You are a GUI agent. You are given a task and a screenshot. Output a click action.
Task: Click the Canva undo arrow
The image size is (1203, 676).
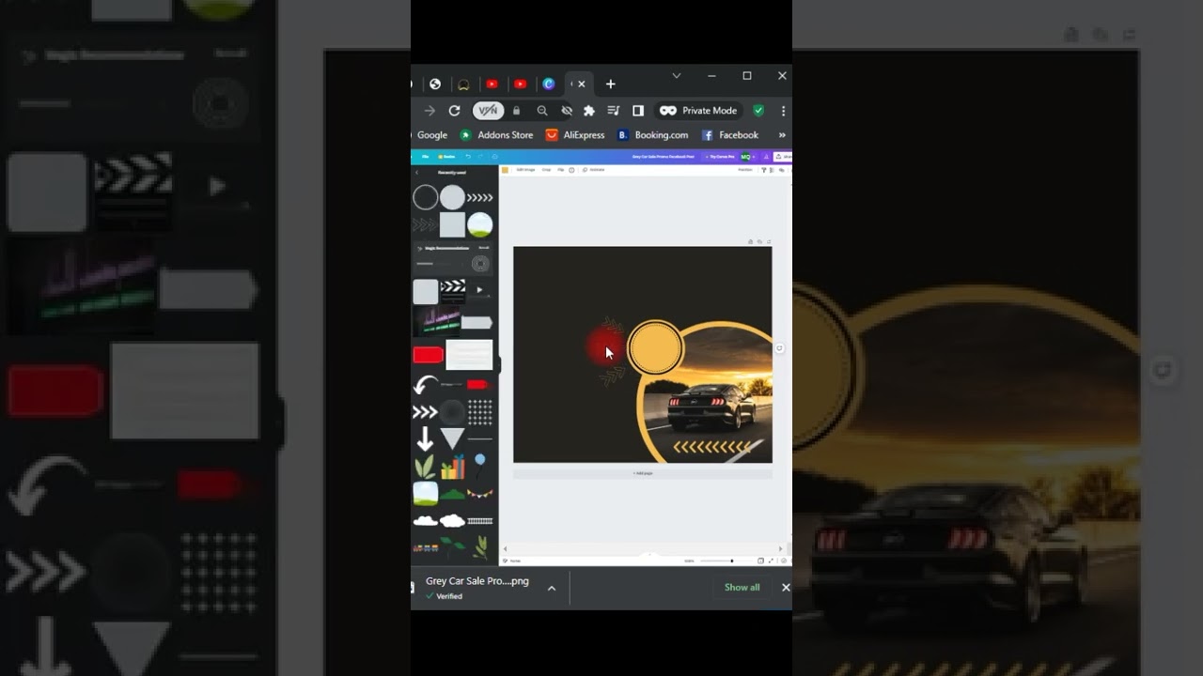(467, 157)
